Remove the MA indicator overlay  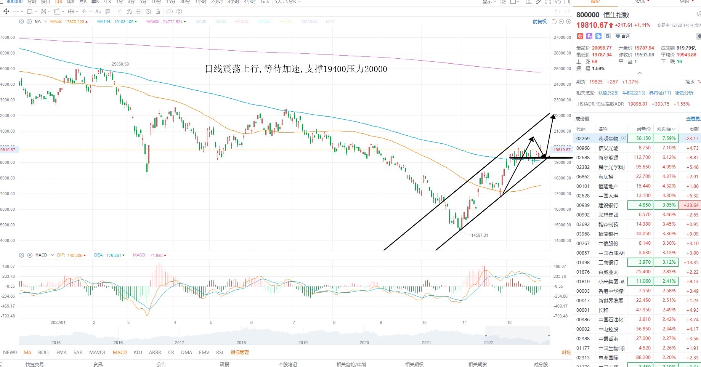[29, 22]
